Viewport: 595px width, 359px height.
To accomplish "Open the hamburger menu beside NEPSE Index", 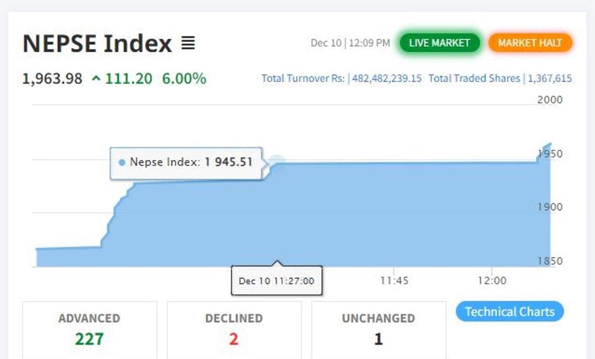I will click(x=188, y=43).
